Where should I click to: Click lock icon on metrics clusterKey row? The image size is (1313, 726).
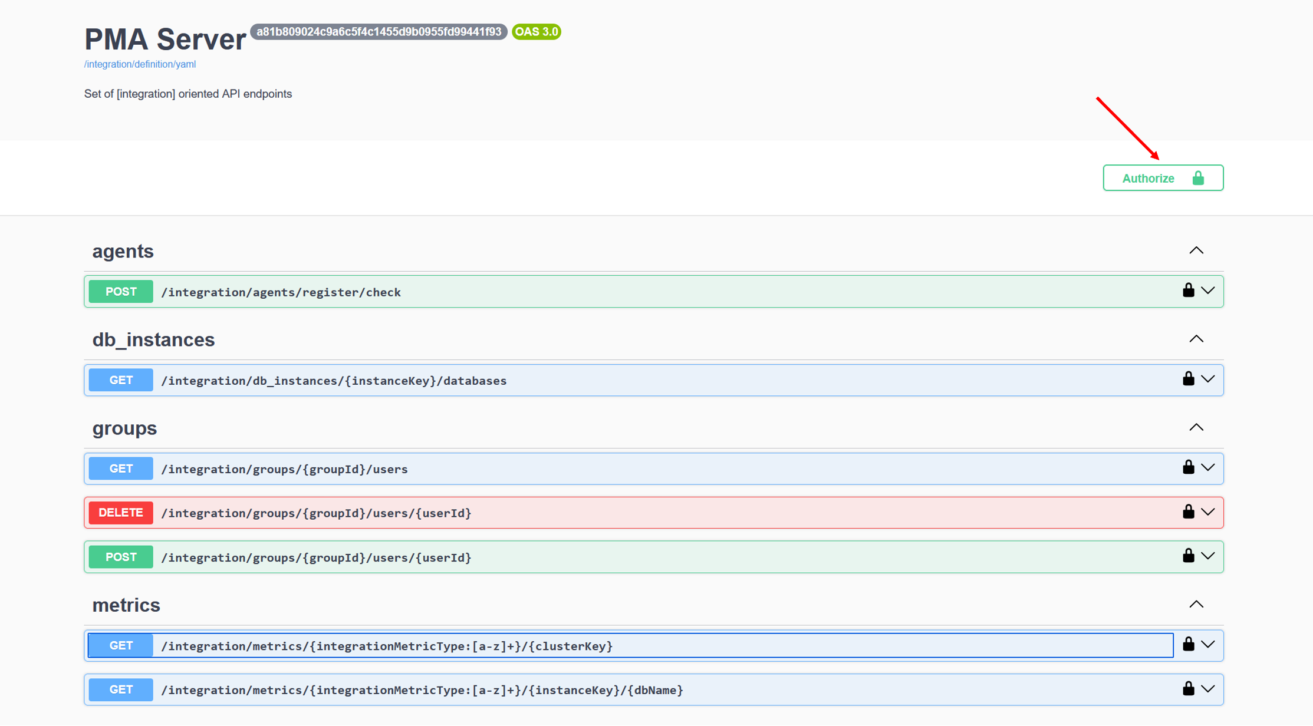pyautogui.click(x=1188, y=644)
